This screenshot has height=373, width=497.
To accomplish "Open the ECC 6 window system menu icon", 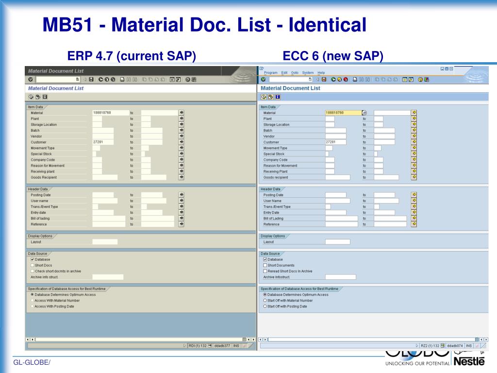I will pyautogui.click(x=262, y=68).
